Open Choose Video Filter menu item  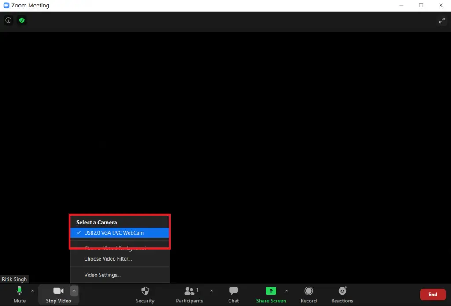[x=109, y=259]
